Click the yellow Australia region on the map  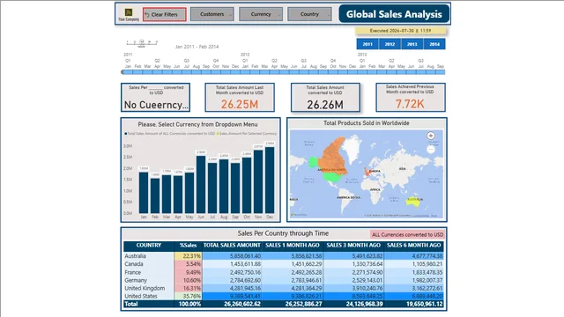(x=413, y=202)
